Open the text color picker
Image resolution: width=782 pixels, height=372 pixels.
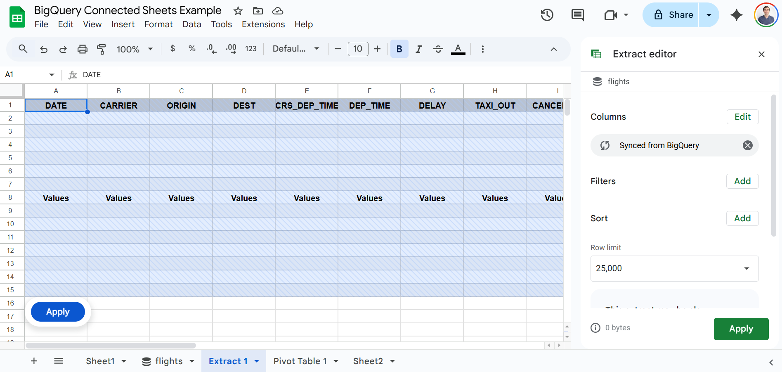pos(458,49)
